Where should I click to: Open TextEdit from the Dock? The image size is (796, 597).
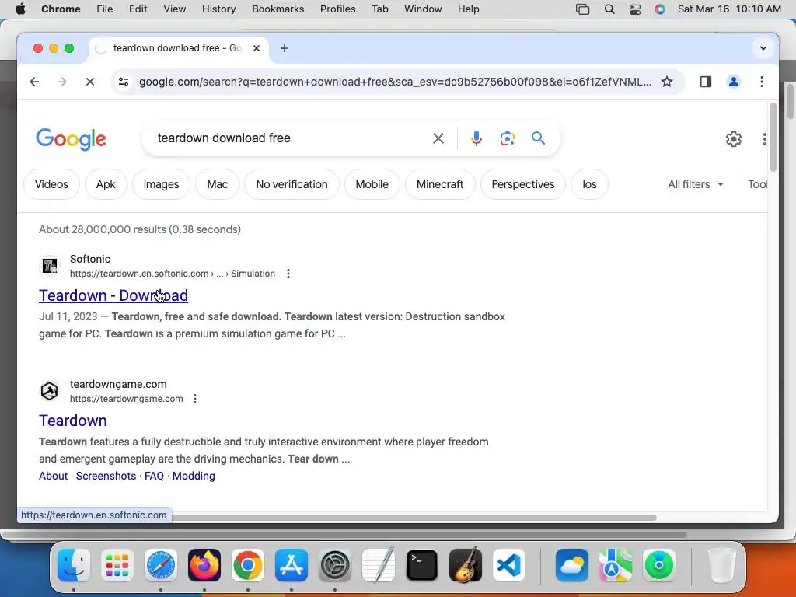point(379,565)
